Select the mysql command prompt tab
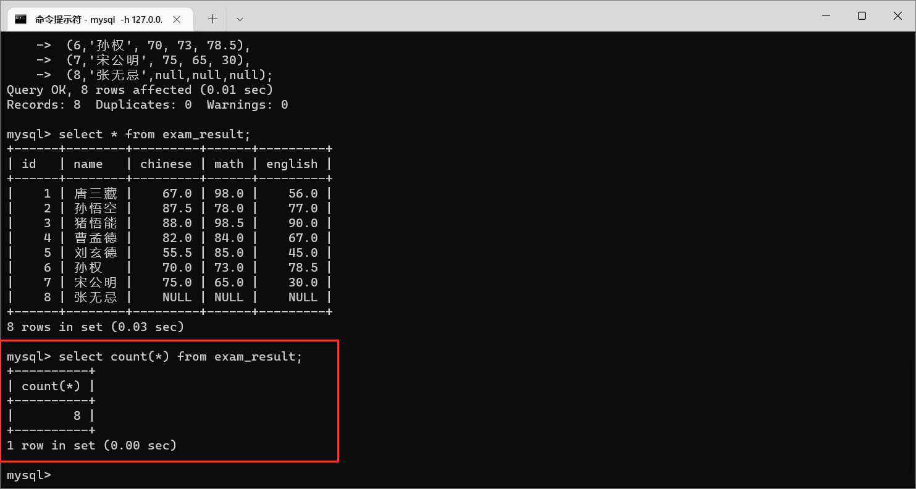This screenshot has height=489, width=916. (x=99, y=19)
